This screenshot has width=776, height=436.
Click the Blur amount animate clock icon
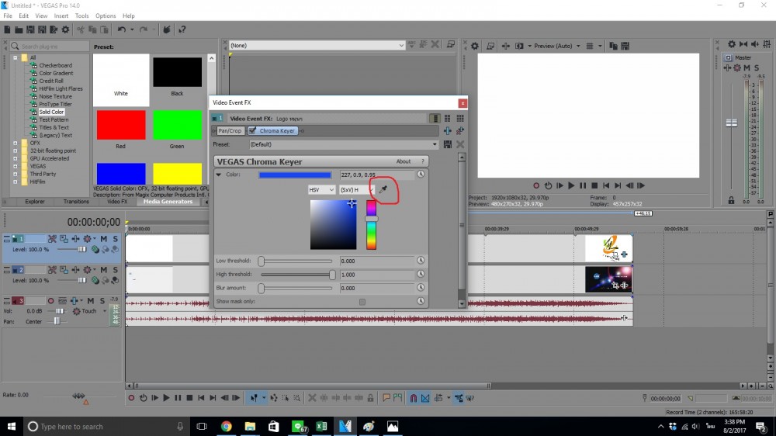coord(420,288)
